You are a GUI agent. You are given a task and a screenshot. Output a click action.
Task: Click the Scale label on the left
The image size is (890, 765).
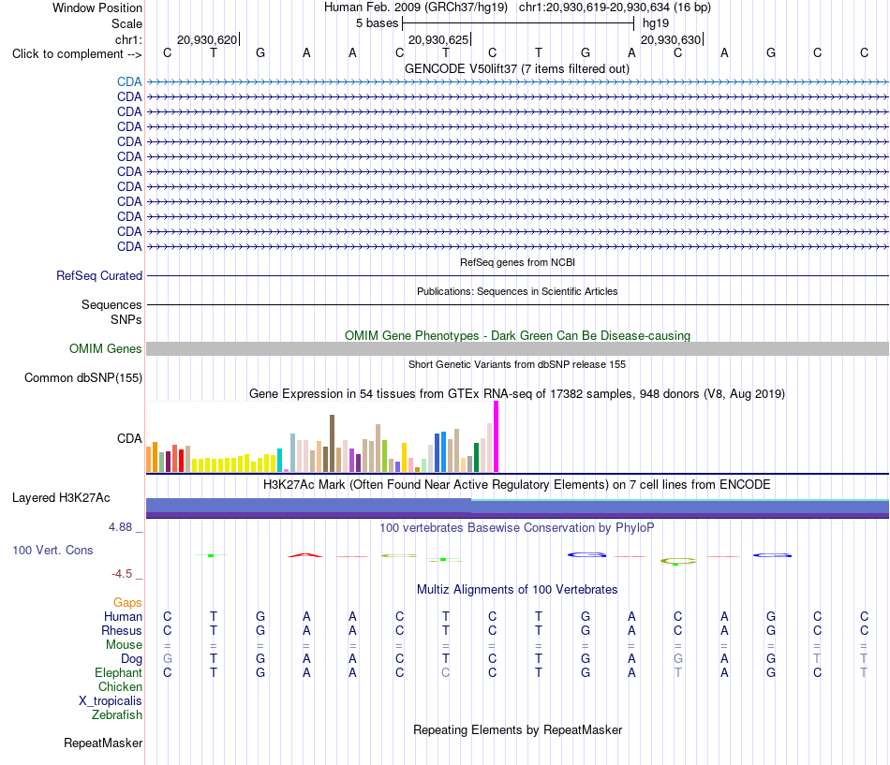pyautogui.click(x=126, y=23)
